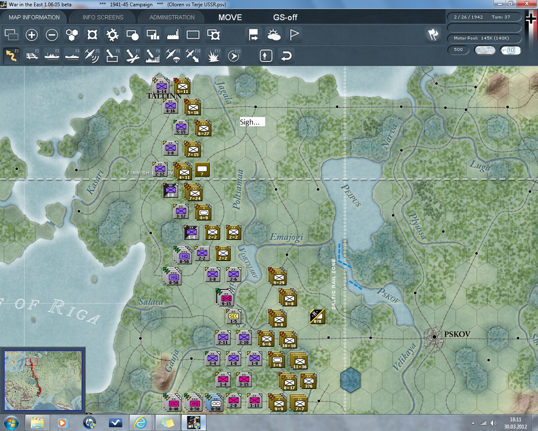Select the F10 air transfer mode icon

193,56
